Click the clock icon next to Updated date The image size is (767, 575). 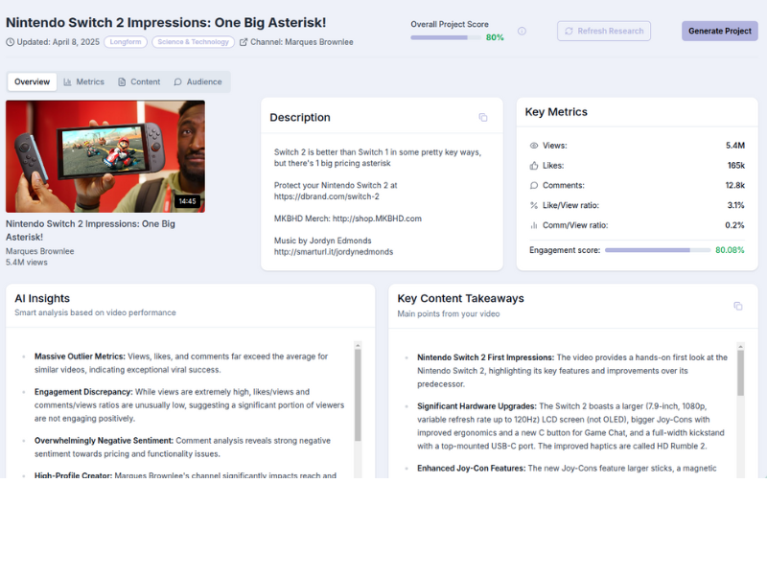click(10, 42)
